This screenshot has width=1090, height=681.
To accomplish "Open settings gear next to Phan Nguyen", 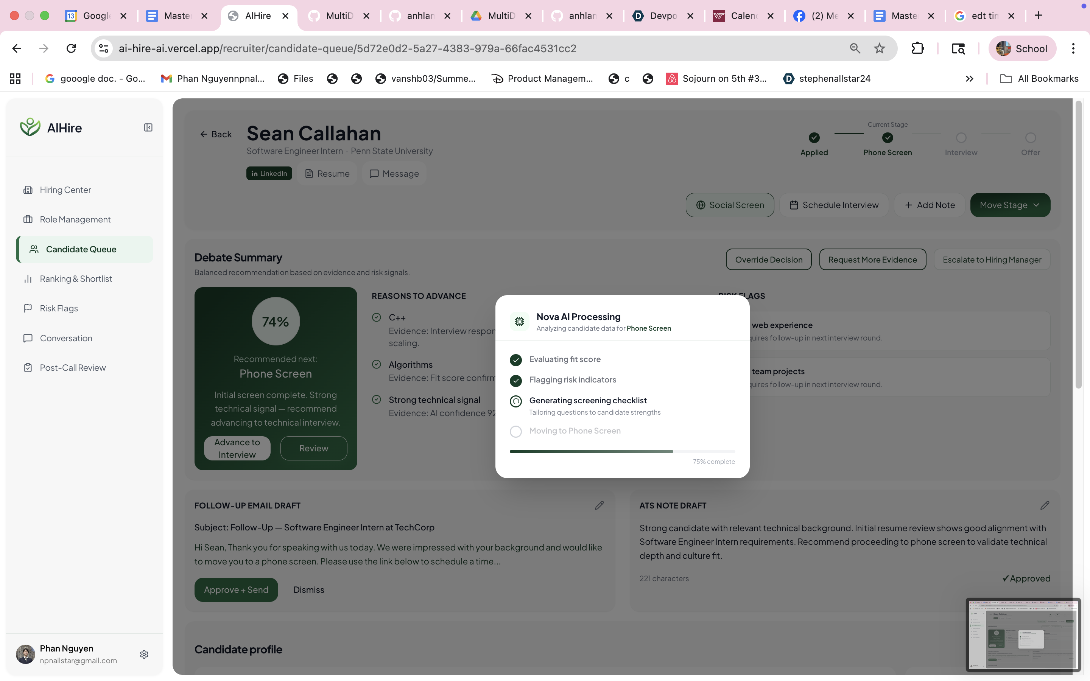I will [144, 654].
